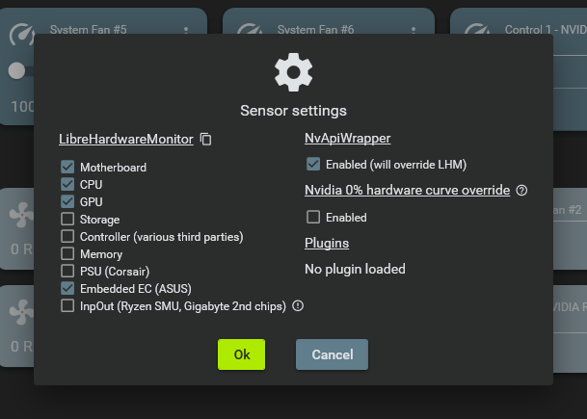Click the System Fan #6 gauge icon
The height and width of the screenshot is (419, 587).
[250, 32]
